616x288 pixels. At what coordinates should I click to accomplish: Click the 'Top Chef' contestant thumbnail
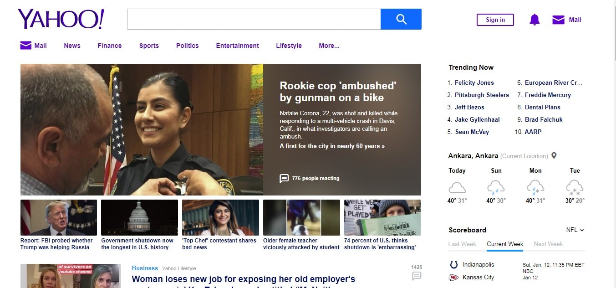[x=220, y=217]
